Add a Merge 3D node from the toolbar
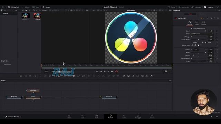The image size is (221, 124). [x=138, y=76]
